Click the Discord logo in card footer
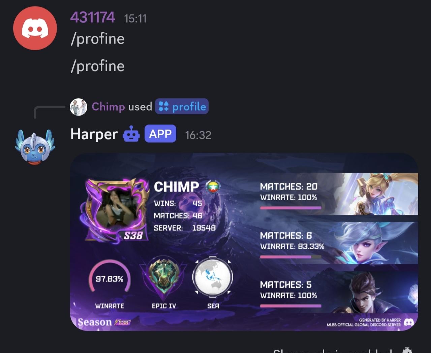Screen dimensions: 431x353 [x=409, y=322]
